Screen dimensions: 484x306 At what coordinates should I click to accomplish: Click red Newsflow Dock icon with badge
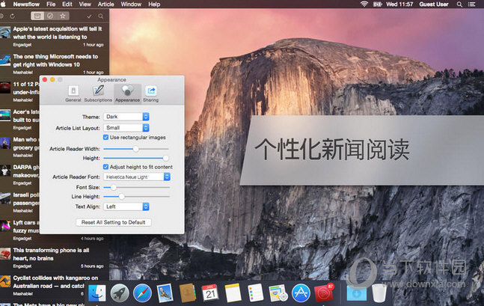click(324, 293)
